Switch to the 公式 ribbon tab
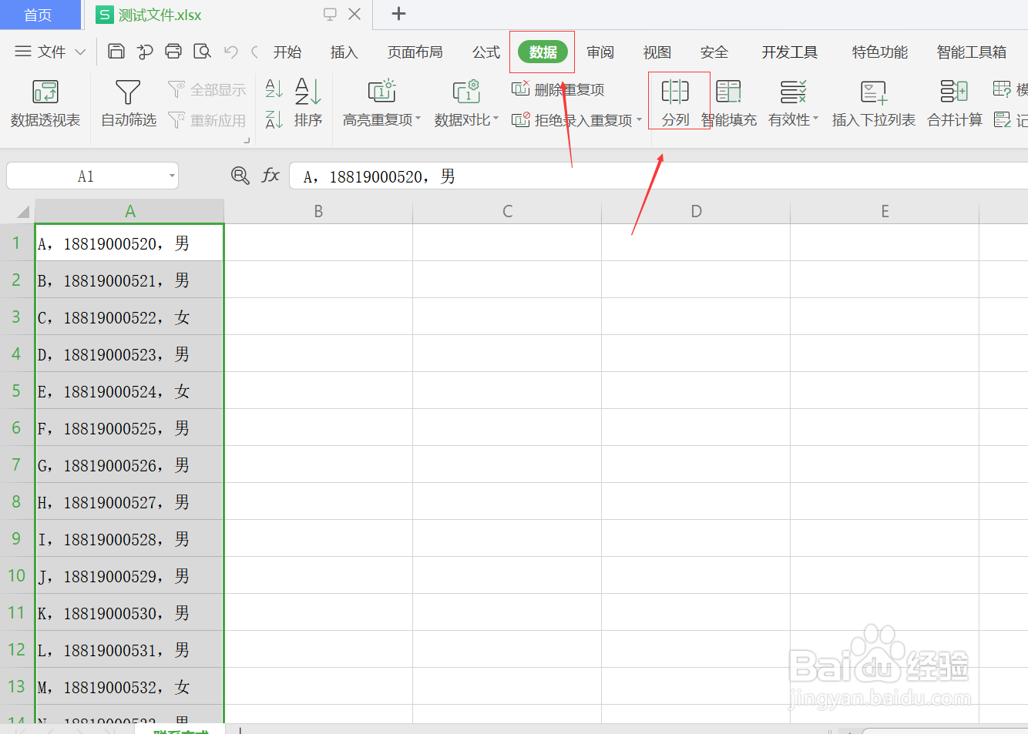Screen dimensions: 1028x734 click(486, 52)
